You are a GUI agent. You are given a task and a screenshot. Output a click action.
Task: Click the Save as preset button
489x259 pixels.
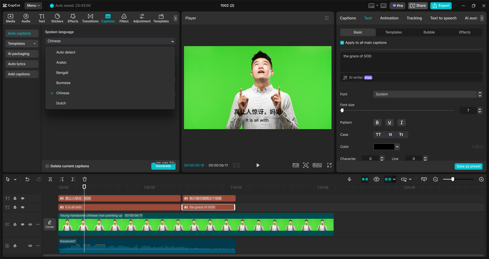tap(468, 166)
